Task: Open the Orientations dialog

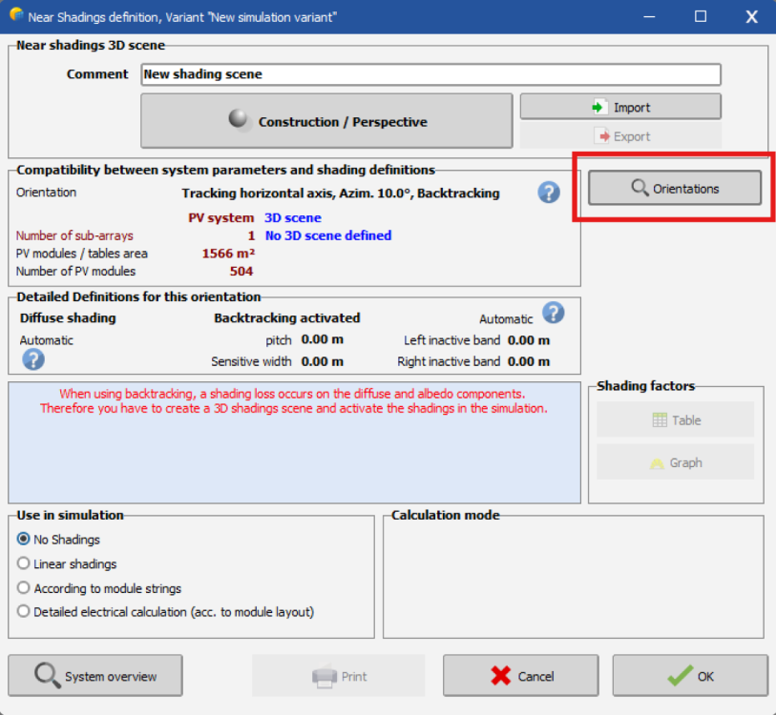Action: pos(674,189)
